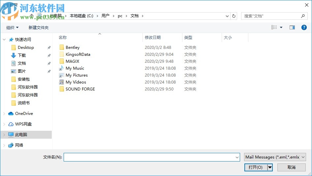
Task: Click the 文档 document icon in sidebar
Action: [x=13, y=63]
